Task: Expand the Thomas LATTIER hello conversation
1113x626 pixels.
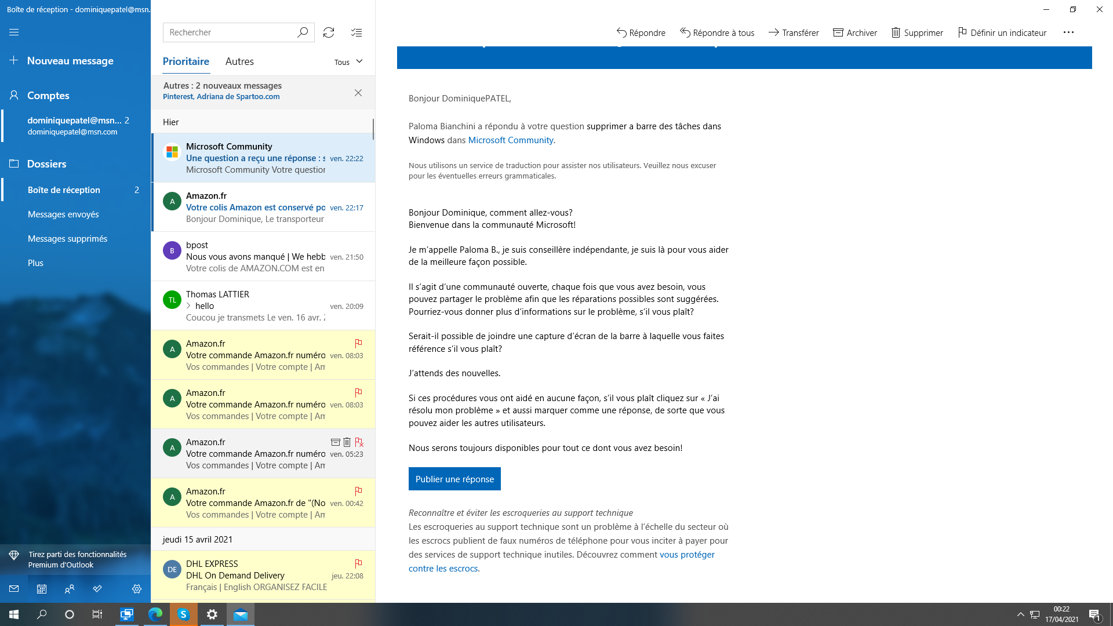Action: tap(188, 306)
